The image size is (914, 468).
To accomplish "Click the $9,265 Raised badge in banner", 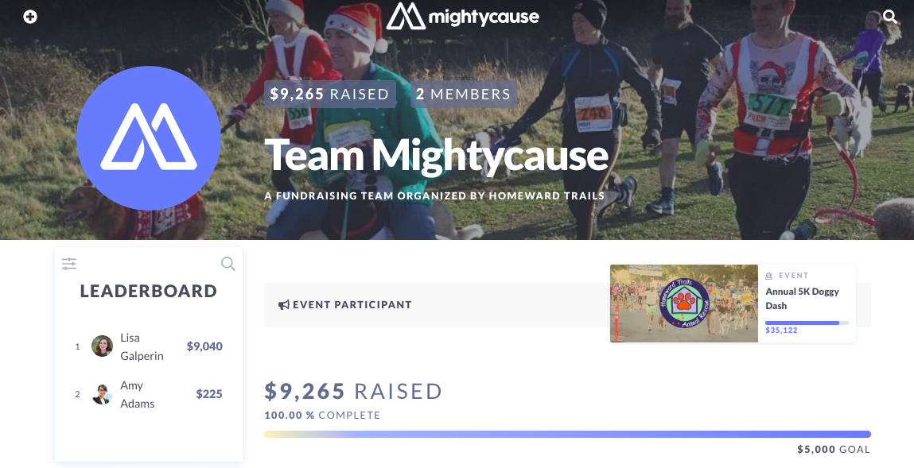I will point(330,95).
